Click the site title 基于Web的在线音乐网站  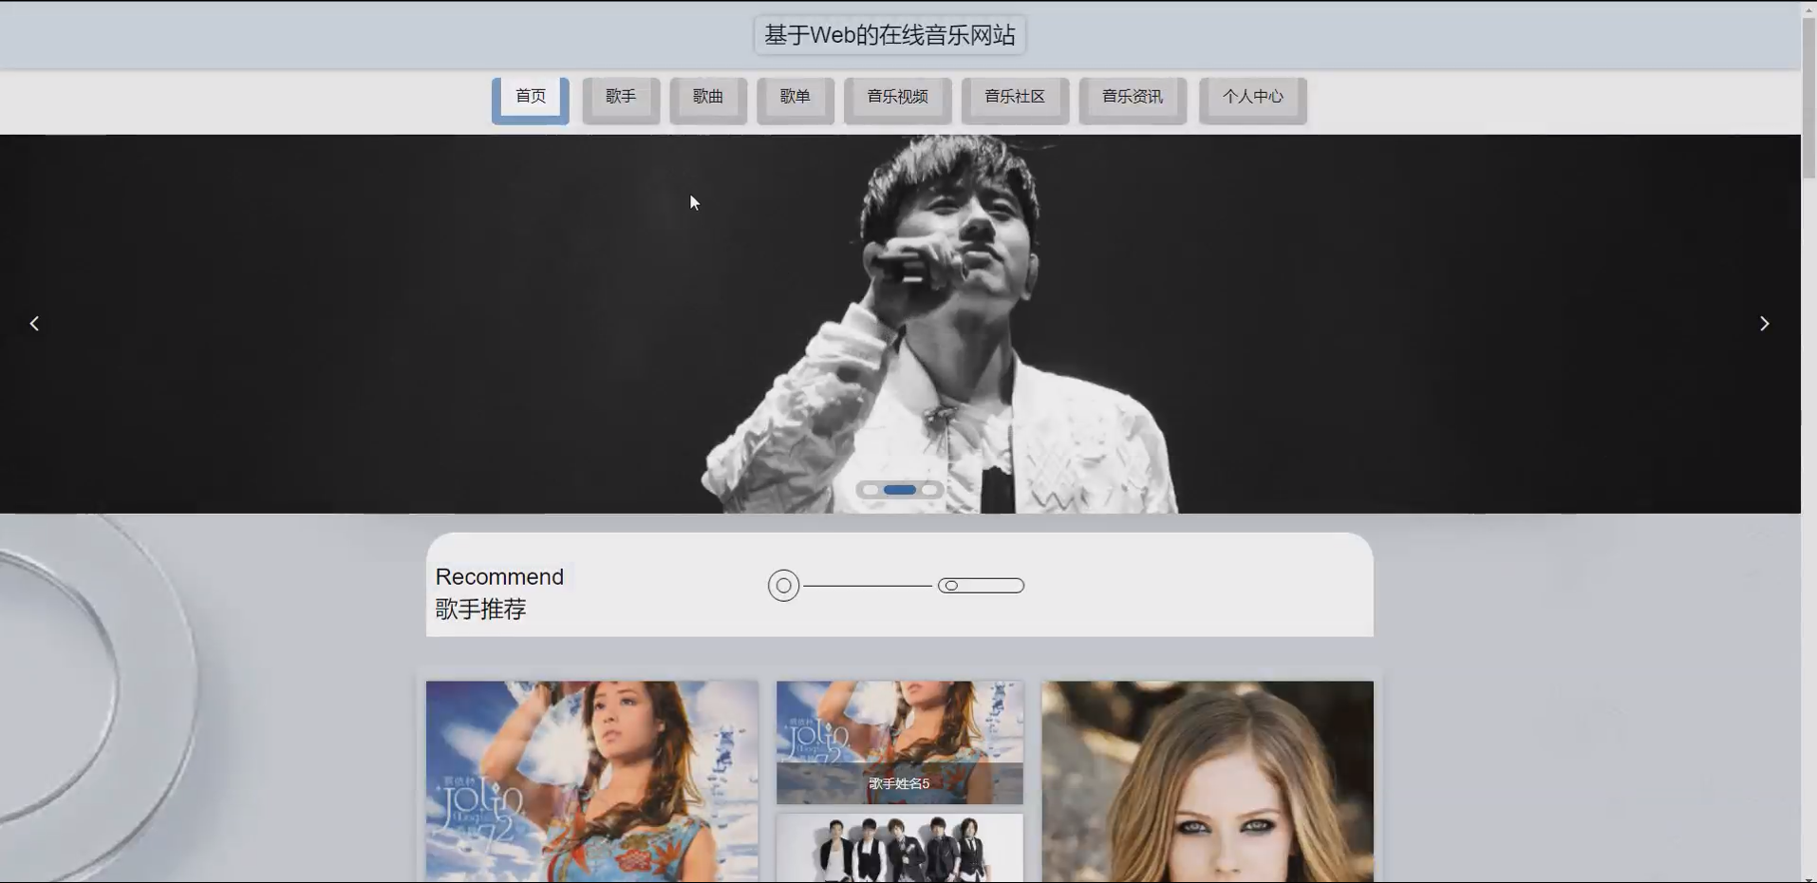(890, 35)
